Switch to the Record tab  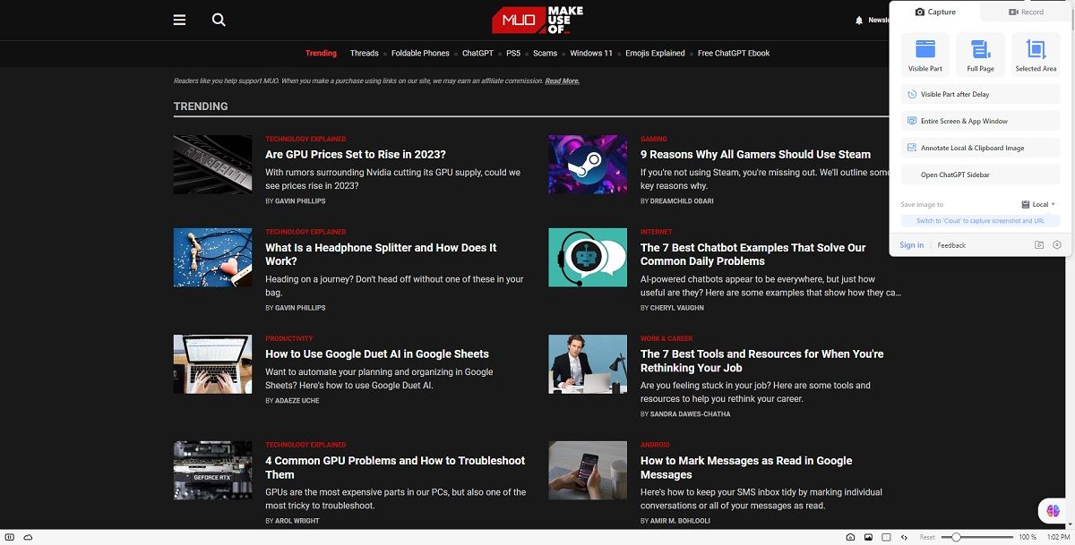(1026, 12)
